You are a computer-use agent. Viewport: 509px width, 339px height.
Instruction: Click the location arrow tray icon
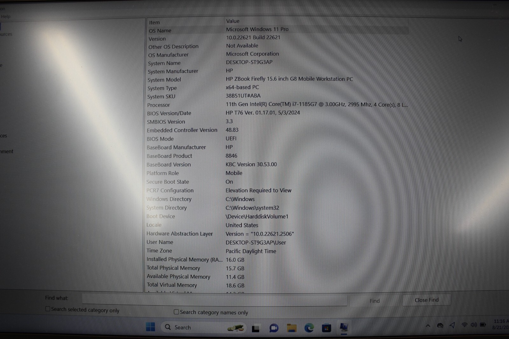452,325
